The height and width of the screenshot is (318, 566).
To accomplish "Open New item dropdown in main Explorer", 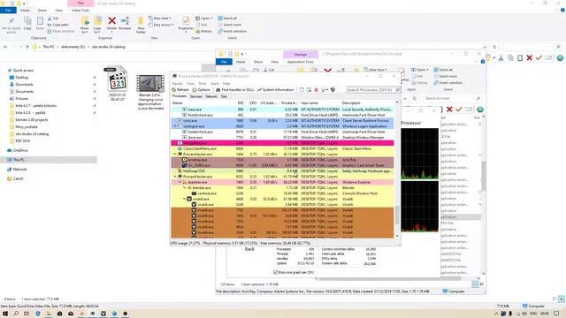I will 160,19.
